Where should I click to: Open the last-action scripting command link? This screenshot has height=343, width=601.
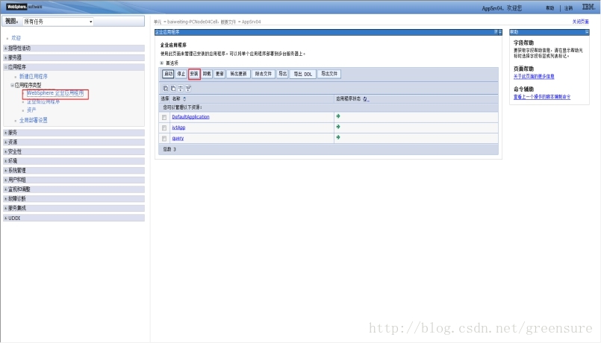click(542, 97)
